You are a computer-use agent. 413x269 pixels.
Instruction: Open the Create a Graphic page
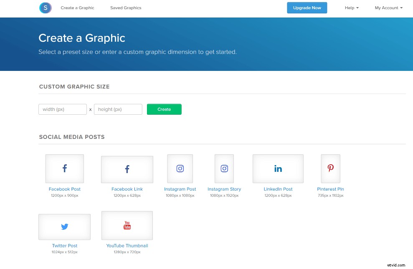[x=77, y=8]
